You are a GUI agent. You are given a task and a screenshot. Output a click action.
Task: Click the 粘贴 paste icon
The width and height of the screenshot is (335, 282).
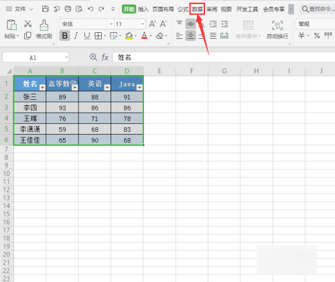click(x=11, y=25)
